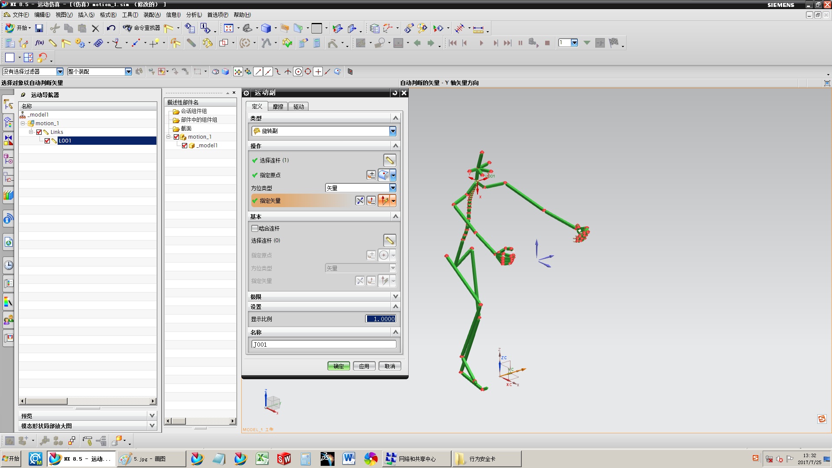Open the 首选项(P) menu

coord(218,15)
